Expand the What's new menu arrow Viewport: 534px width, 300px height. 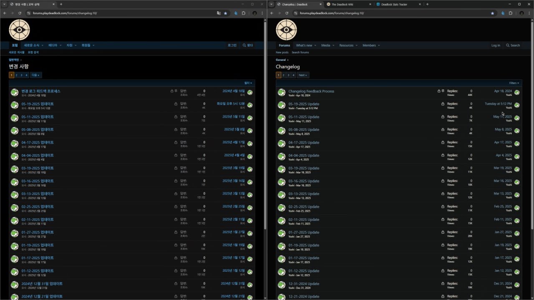pyautogui.click(x=315, y=45)
